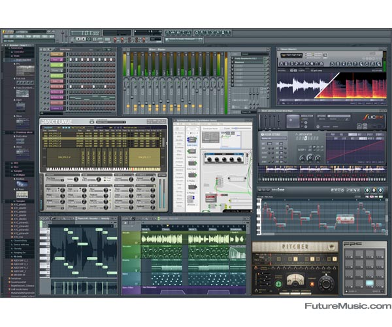Open the HELP menu in the main menu bar
The width and height of the screenshot is (392, 327).
click(52, 37)
